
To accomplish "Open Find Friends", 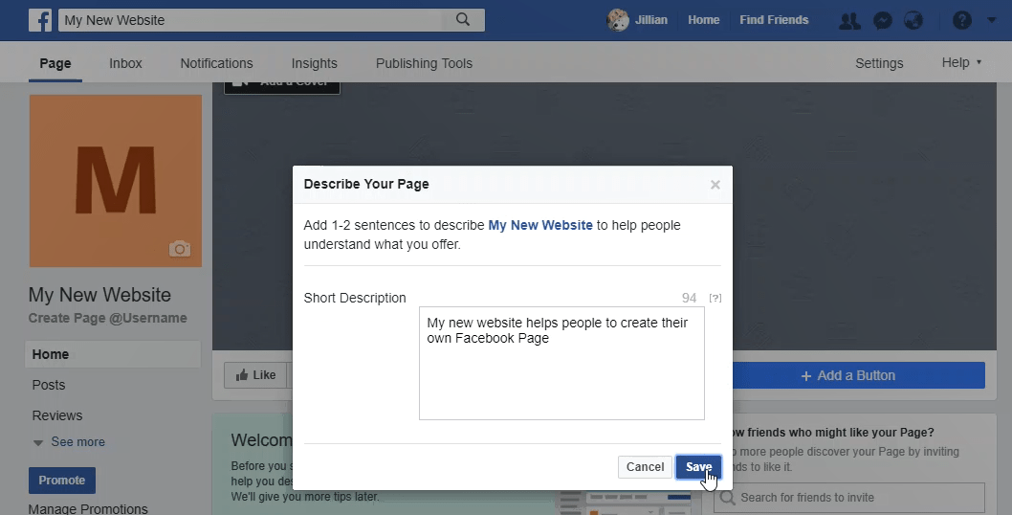I will pos(774,20).
